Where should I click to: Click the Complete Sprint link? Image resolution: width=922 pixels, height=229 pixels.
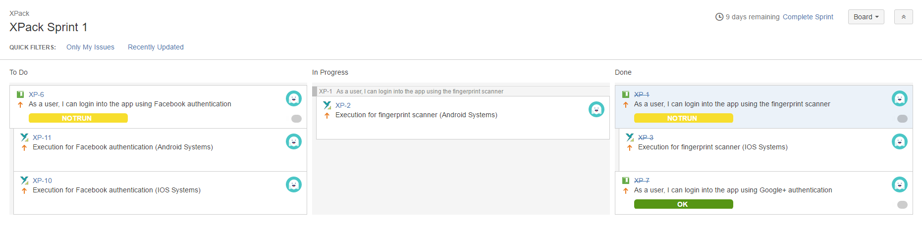808,17
